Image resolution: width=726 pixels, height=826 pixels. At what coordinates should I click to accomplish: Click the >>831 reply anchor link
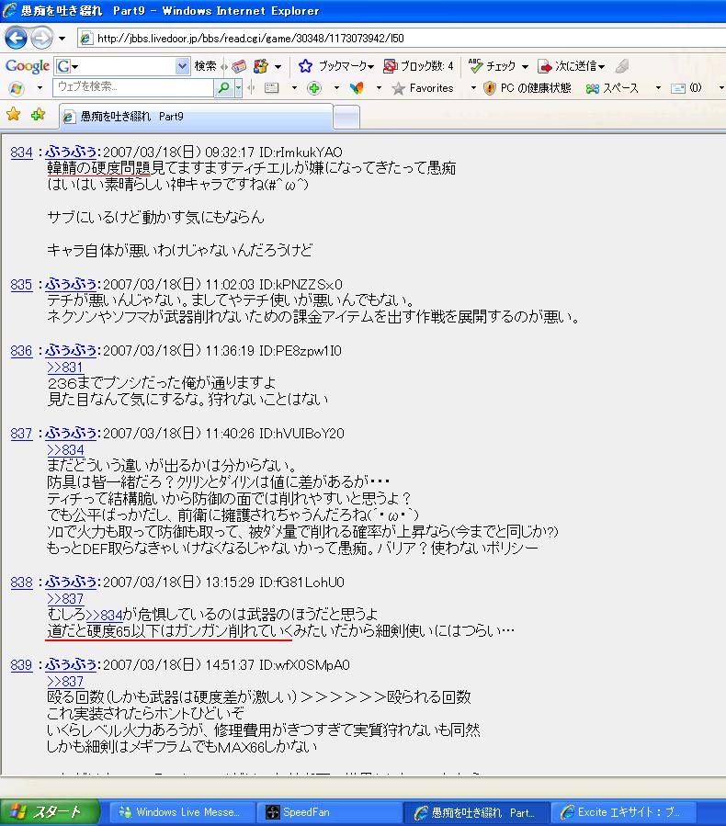(x=65, y=368)
